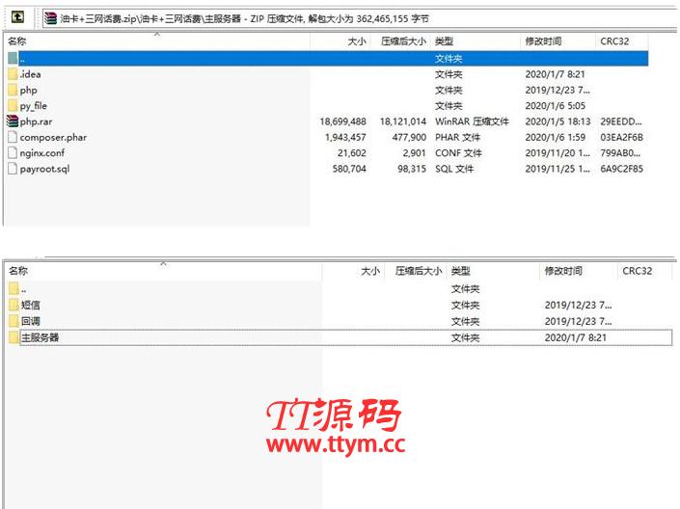Select the 回调 folder icon
This screenshot has height=509, width=680.
click(14, 321)
